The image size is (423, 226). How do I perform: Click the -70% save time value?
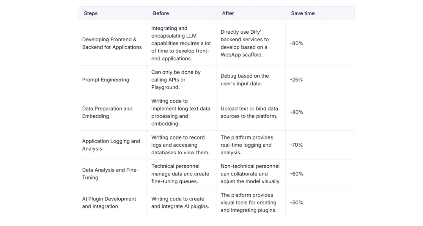pyautogui.click(x=296, y=145)
